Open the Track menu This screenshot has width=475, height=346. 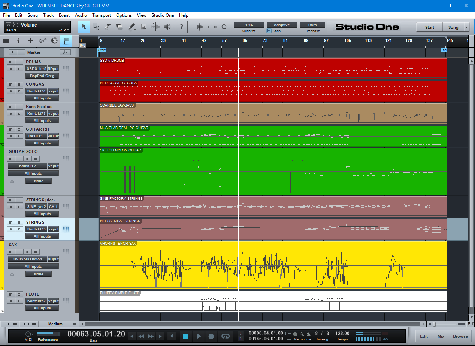click(48, 15)
